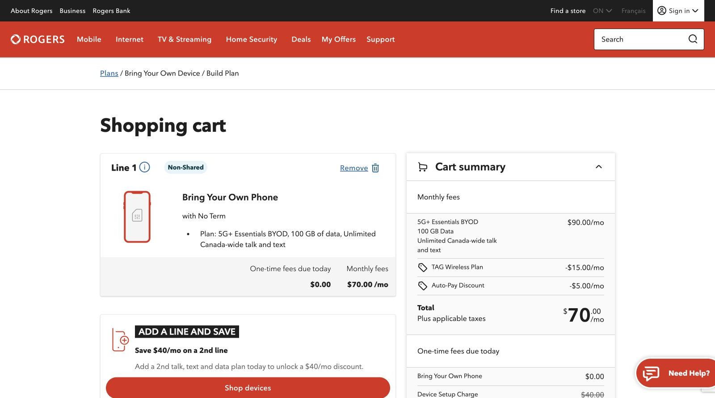Open the Home Security menu

click(x=252, y=39)
